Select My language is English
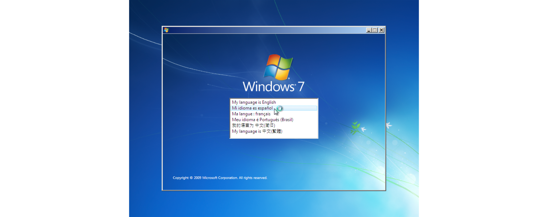 tap(254, 102)
